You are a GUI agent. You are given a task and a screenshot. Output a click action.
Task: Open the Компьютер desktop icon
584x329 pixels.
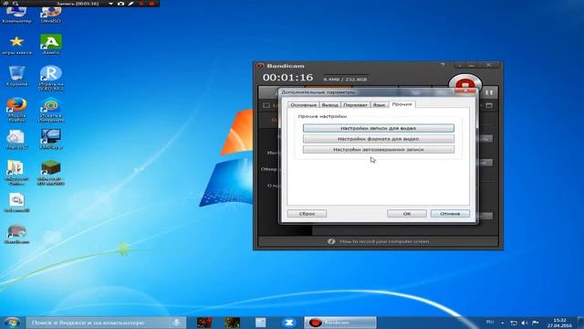(16, 15)
